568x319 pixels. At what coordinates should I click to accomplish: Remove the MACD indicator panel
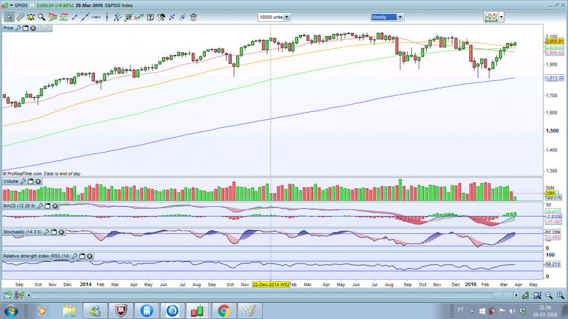55,206
